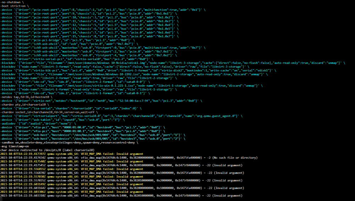Click the usb-host /dev/bus/usb/001/005 line
This screenshot has height=201, width=355.
(93, 139)
